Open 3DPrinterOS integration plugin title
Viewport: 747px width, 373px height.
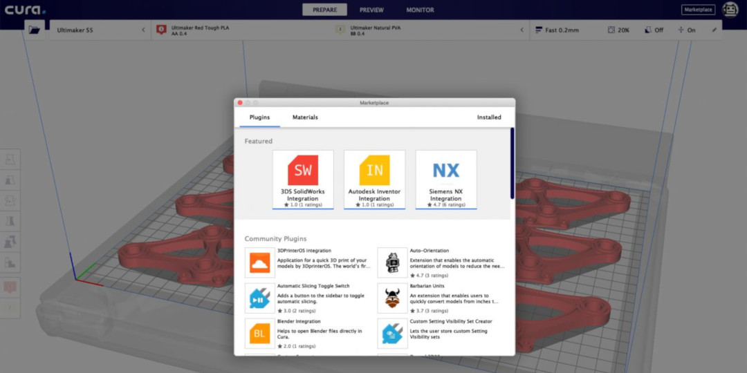[x=304, y=250]
